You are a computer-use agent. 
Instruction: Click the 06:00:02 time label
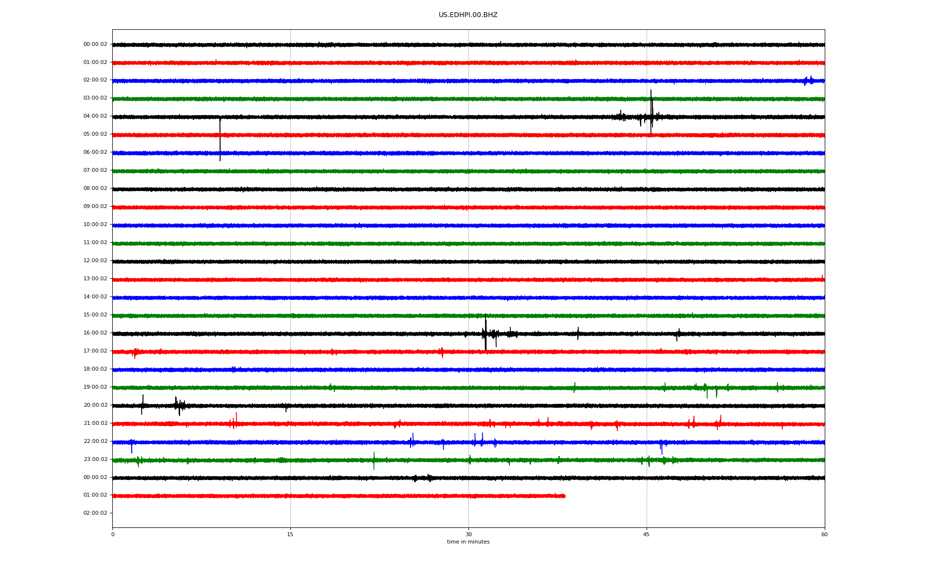click(x=95, y=152)
